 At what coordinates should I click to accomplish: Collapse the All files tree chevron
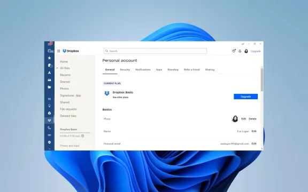(57, 68)
